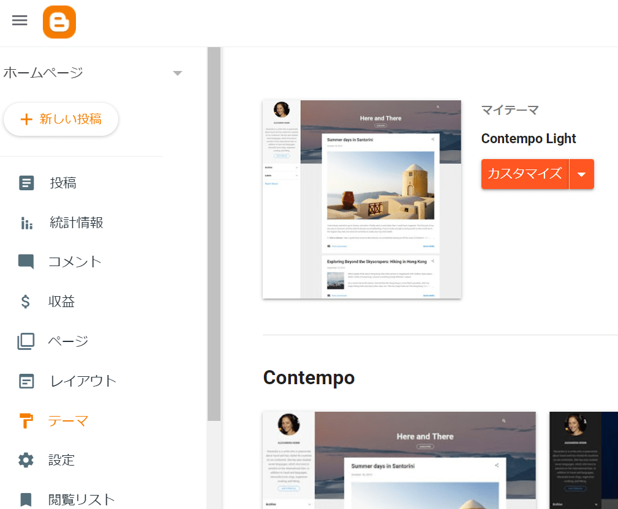Click the カスタマイズ button

(x=525, y=174)
